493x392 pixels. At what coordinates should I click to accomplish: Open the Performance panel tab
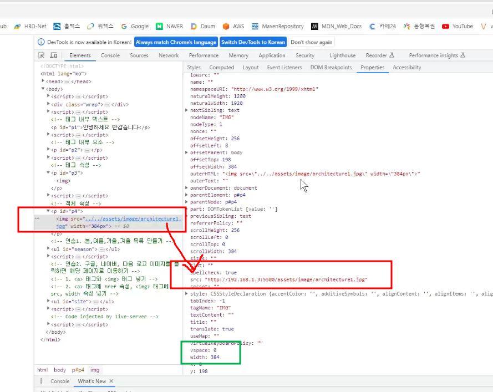pyautogui.click(x=204, y=55)
